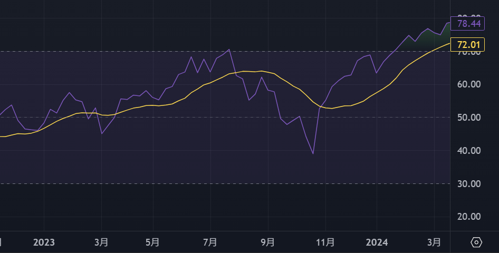Select the 30.00 price axis label
Image resolution: width=499 pixels, height=253 pixels.
coord(469,184)
